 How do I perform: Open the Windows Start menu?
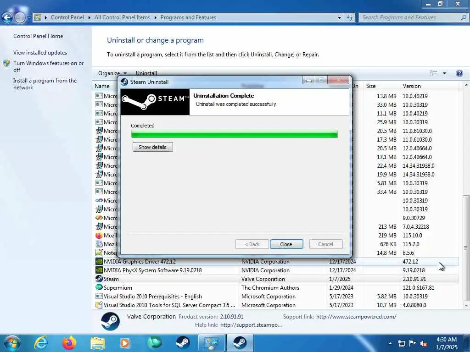pos(12,343)
